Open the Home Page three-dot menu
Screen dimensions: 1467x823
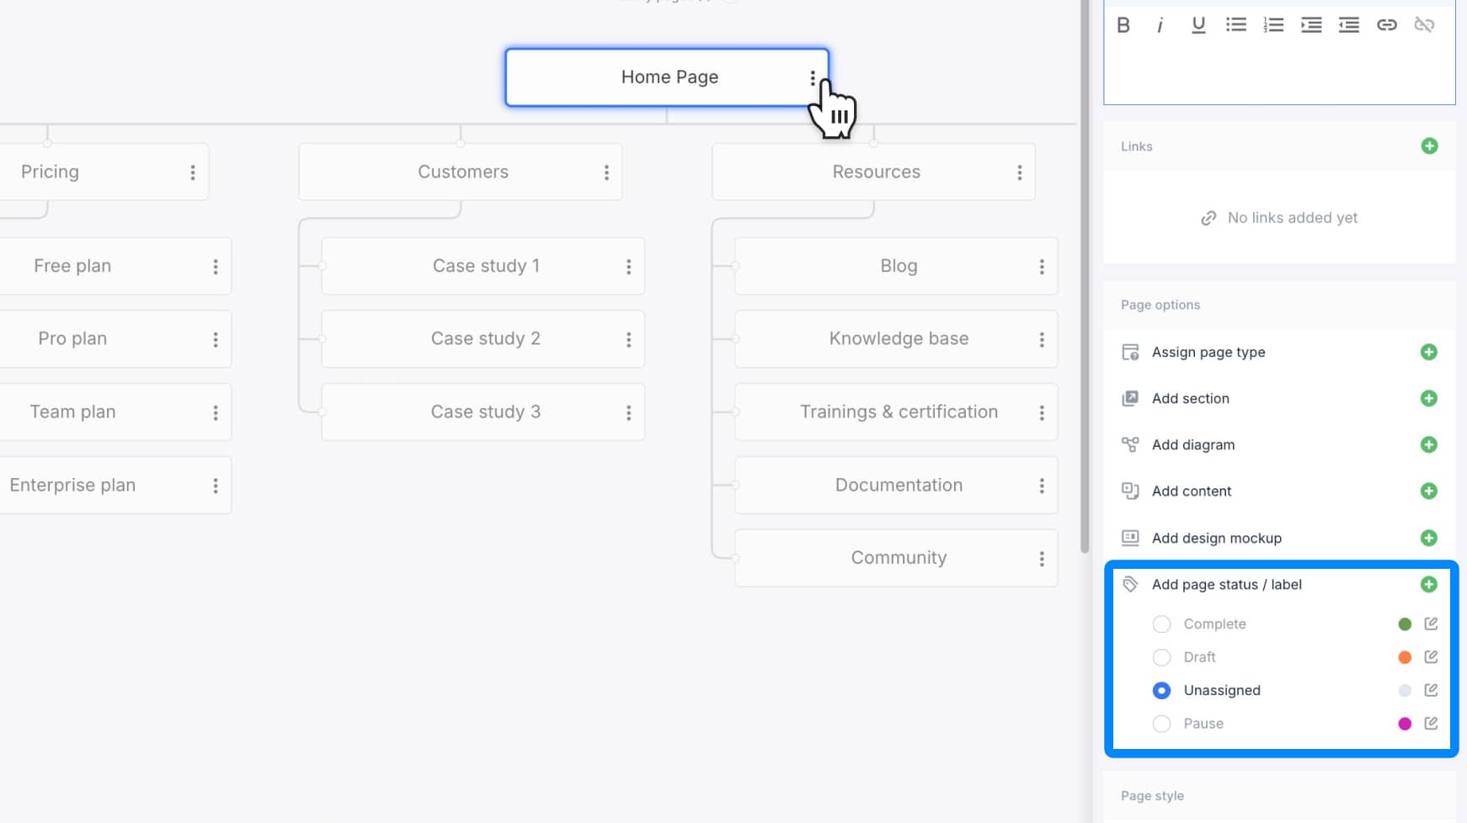[x=813, y=78]
